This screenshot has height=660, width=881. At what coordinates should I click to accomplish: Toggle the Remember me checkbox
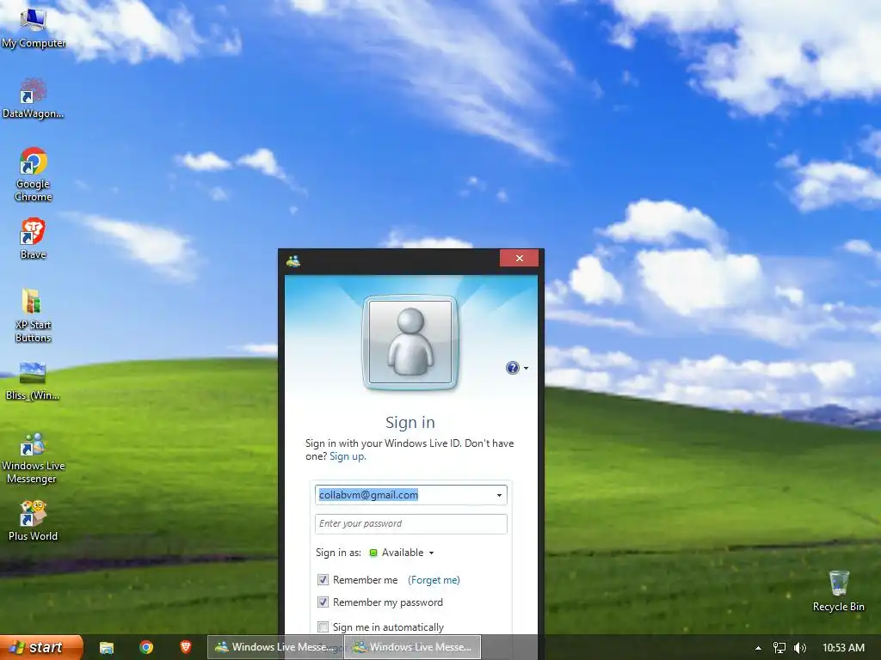pyautogui.click(x=323, y=580)
